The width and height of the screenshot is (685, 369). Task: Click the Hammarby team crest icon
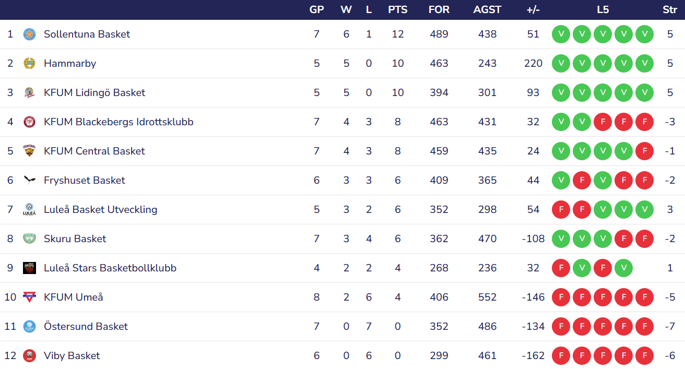click(29, 64)
